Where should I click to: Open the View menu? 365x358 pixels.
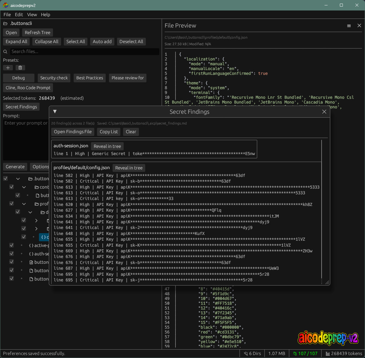[x=32, y=15]
